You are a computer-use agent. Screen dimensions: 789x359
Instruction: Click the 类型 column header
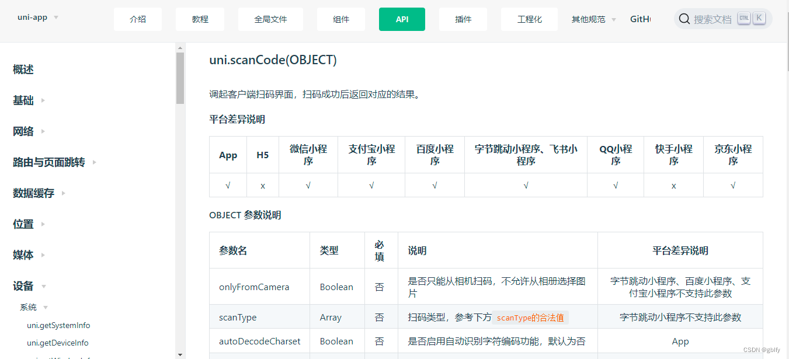pos(337,250)
